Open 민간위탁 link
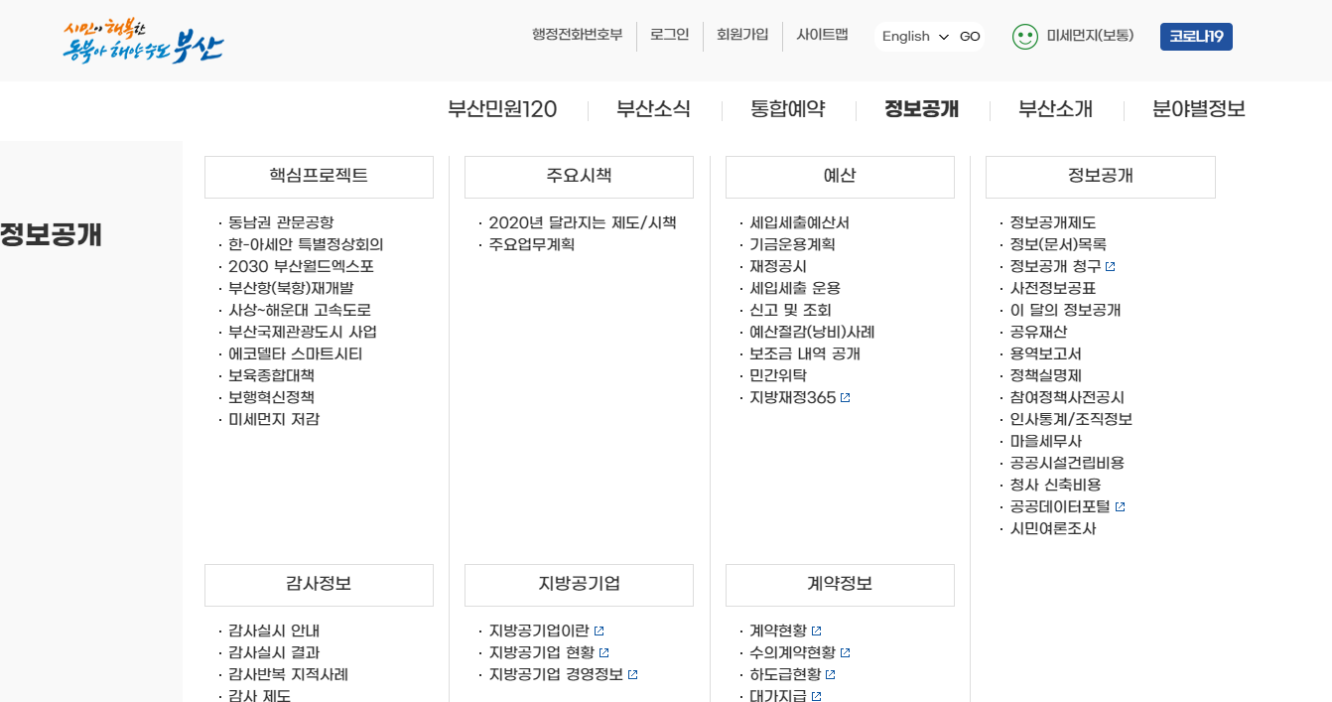Viewport: 1332px width, 702px height. point(778,376)
